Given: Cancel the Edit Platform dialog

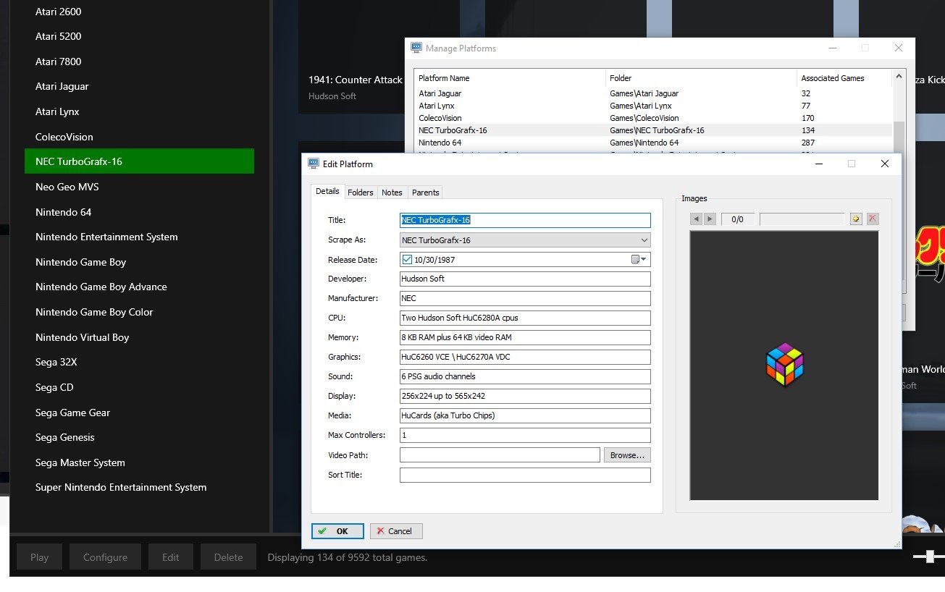Looking at the screenshot, I should tap(396, 531).
